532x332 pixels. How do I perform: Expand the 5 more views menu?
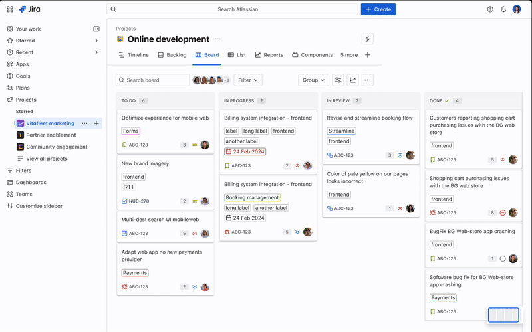(x=349, y=55)
